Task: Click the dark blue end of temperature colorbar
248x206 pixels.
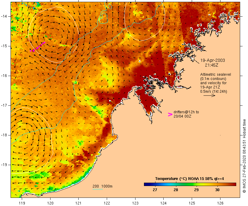Action: point(146,184)
